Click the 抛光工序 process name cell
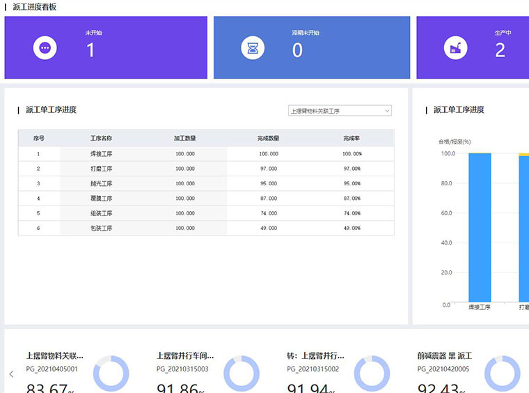This screenshot has height=393, width=529. click(101, 184)
